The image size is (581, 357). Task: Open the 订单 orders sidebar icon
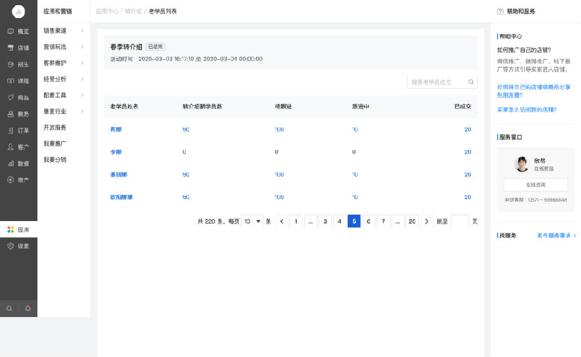pyautogui.click(x=11, y=130)
